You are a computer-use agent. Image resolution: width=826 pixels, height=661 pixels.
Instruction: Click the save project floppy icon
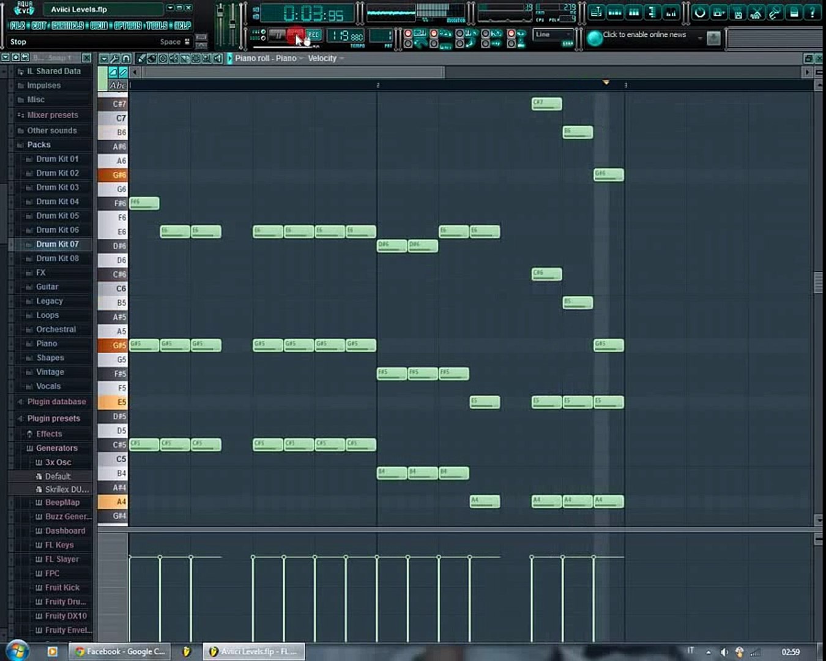719,12
